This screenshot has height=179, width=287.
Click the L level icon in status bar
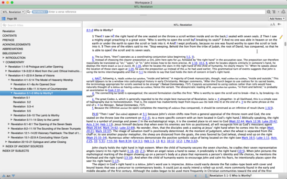pyautogui.click(x=206, y=176)
